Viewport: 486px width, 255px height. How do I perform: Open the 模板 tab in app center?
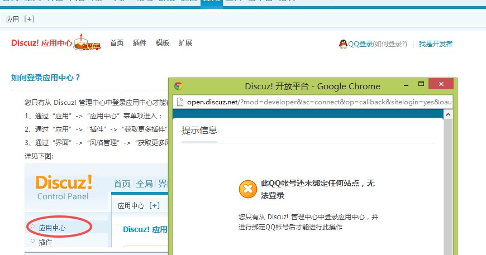[163, 43]
